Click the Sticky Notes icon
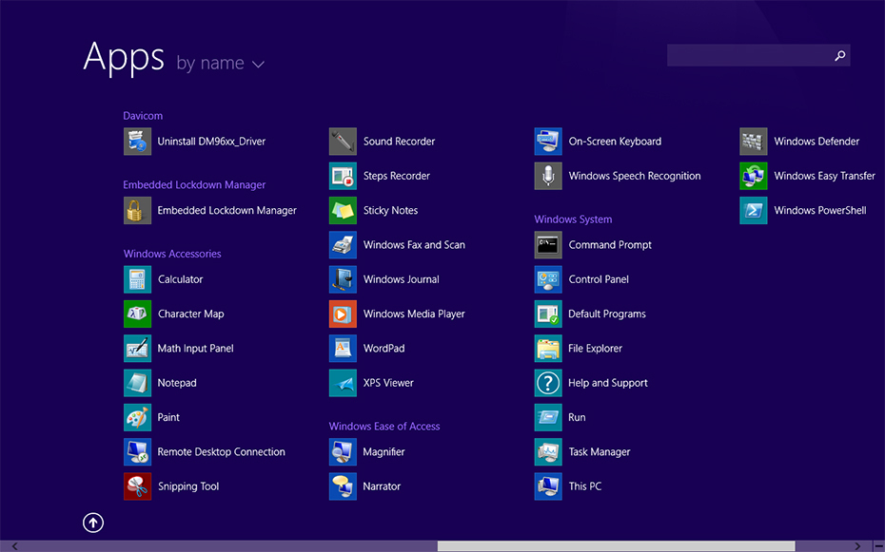Screen dimensions: 885x552 tap(343, 211)
